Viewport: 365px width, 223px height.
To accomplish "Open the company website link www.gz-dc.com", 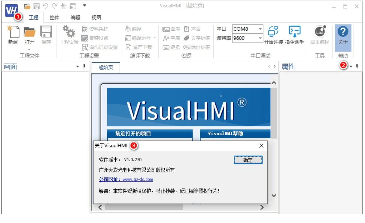I will pyautogui.click(x=126, y=179).
